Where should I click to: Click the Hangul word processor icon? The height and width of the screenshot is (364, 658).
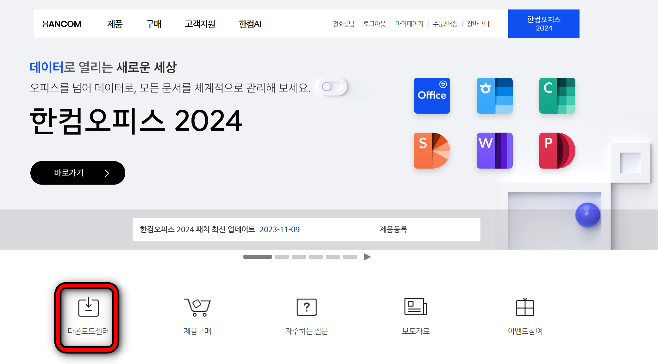(x=494, y=96)
